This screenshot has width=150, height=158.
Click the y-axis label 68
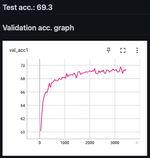pos(22,79)
